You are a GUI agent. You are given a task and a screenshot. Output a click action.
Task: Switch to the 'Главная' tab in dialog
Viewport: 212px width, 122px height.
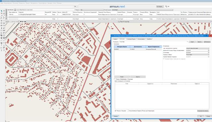pyautogui.click(x=115, y=39)
